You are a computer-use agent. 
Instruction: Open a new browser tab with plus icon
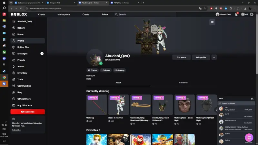point(143,3)
